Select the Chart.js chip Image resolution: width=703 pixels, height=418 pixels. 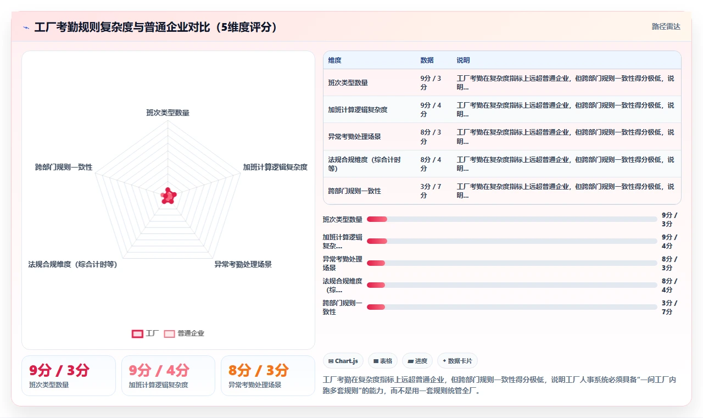pos(343,361)
